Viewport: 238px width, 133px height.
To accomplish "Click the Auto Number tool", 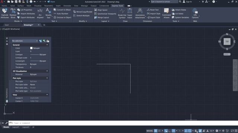I will (61, 14).
